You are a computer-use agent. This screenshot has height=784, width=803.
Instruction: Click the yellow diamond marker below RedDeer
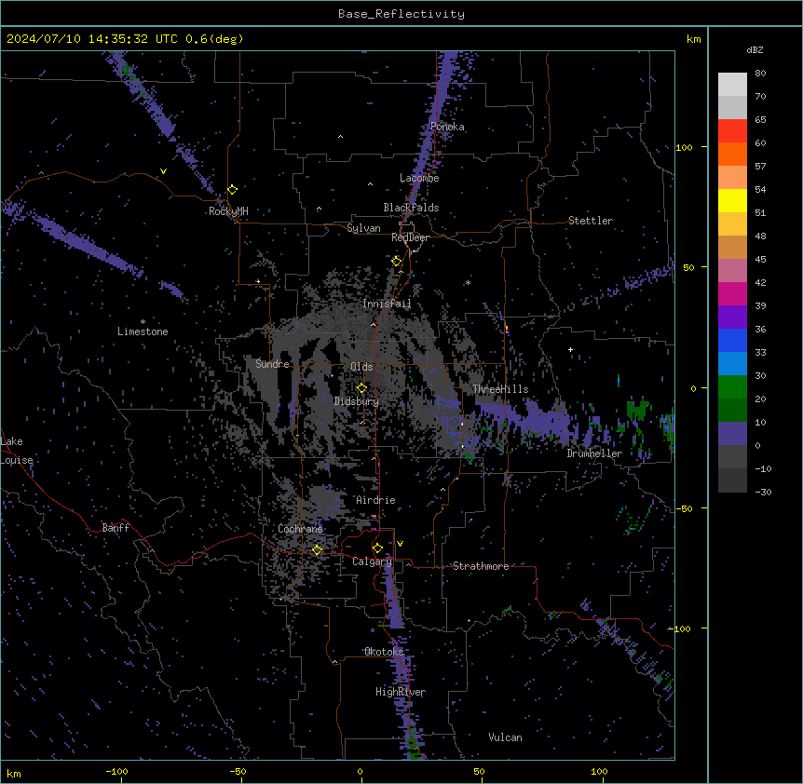coord(397,262)
